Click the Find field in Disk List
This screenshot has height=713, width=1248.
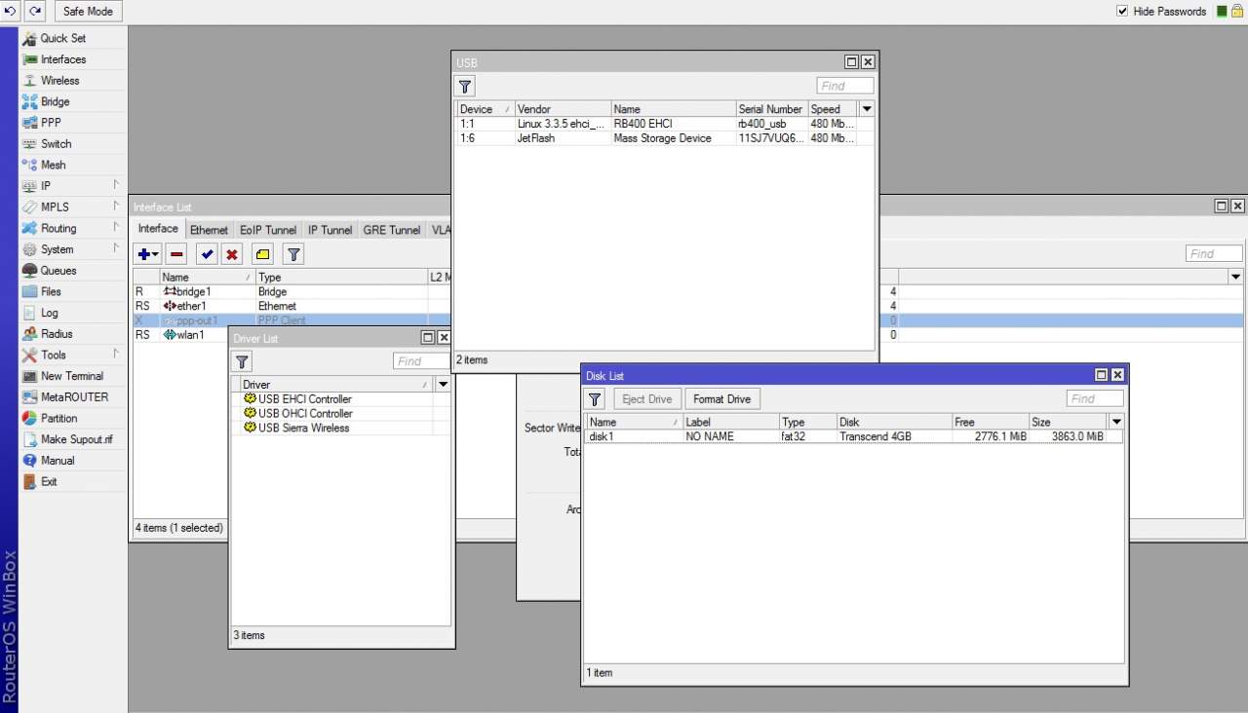coord(1094,398)
